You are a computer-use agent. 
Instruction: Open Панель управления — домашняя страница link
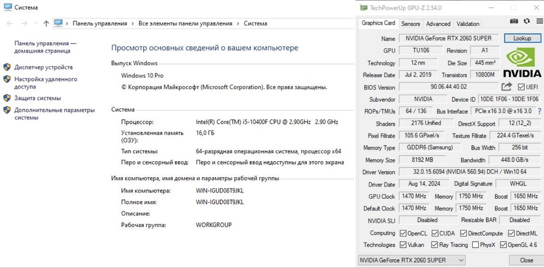tap(45, 47)
